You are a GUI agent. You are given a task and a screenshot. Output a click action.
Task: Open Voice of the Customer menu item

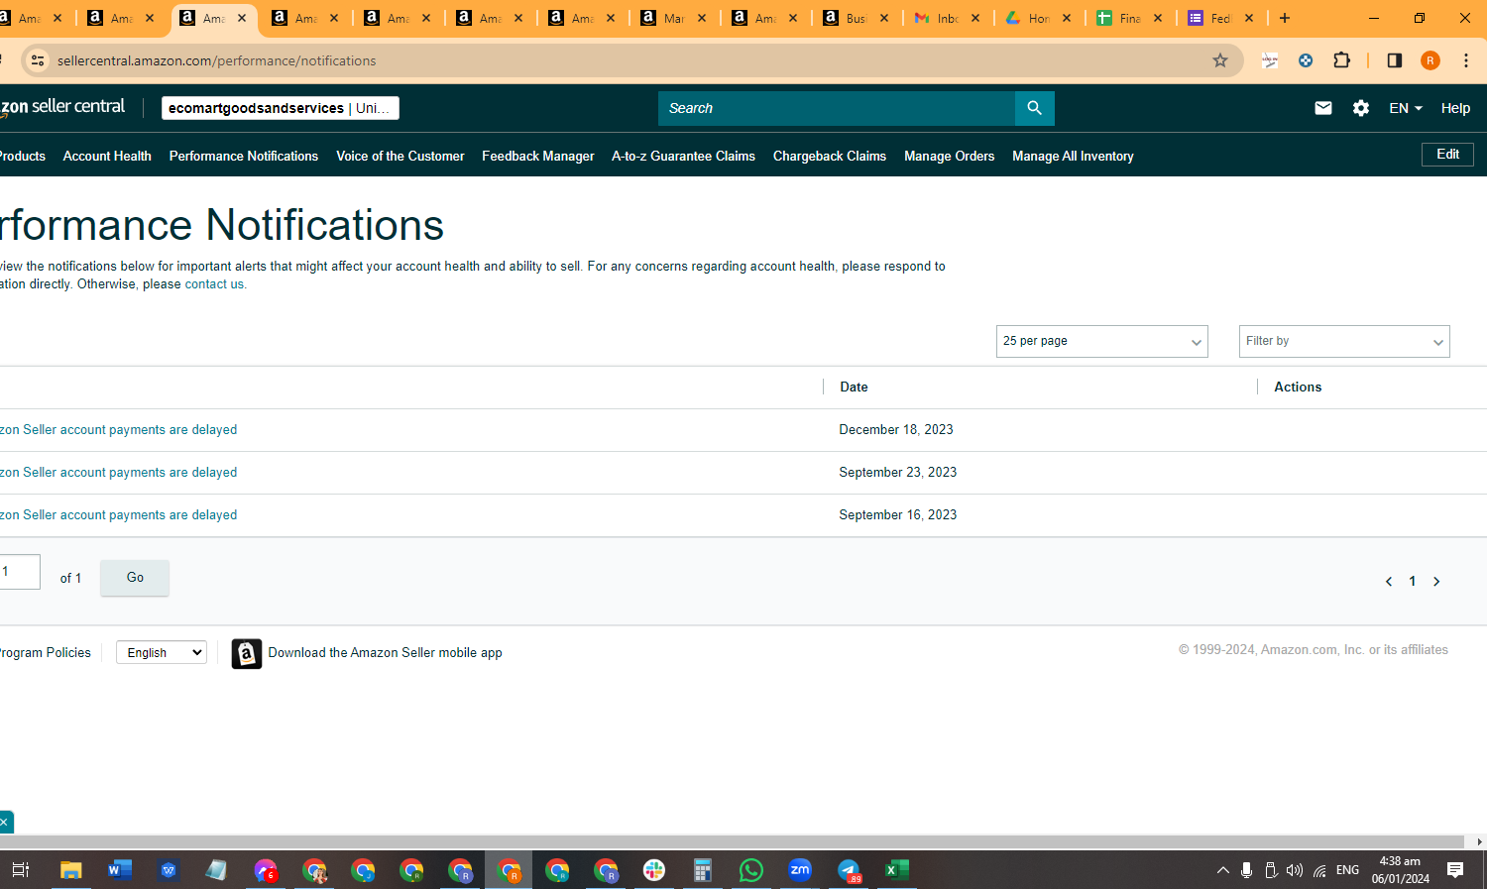400,156
